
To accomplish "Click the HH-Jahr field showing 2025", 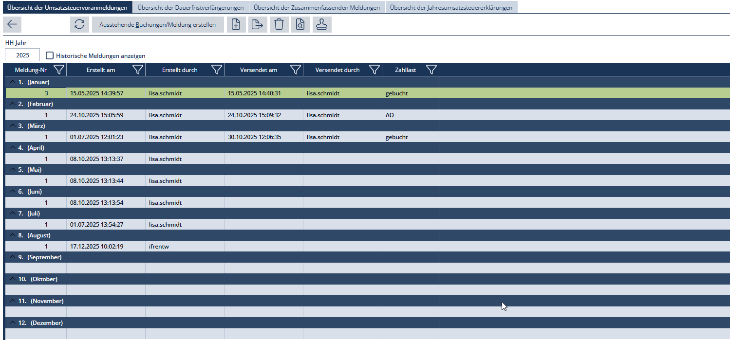I will [22, 55].
